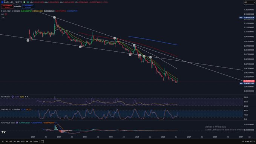Screen dimensions: 256x144
Task: Select the 5D time range
Action: pyautogui.click(x=7, y=141)
